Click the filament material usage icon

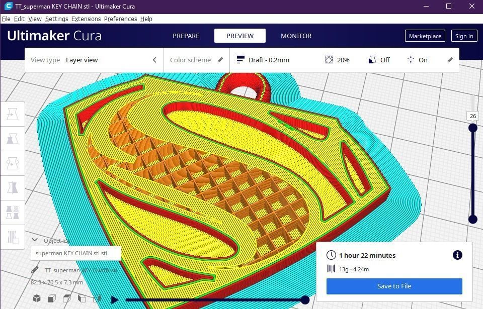[x=331, y=269]
